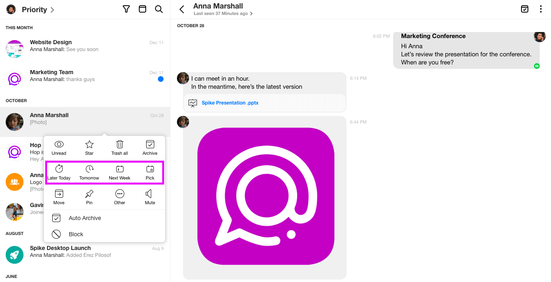Click the Anna Marshall contact name in header

(x=218, y=6)
